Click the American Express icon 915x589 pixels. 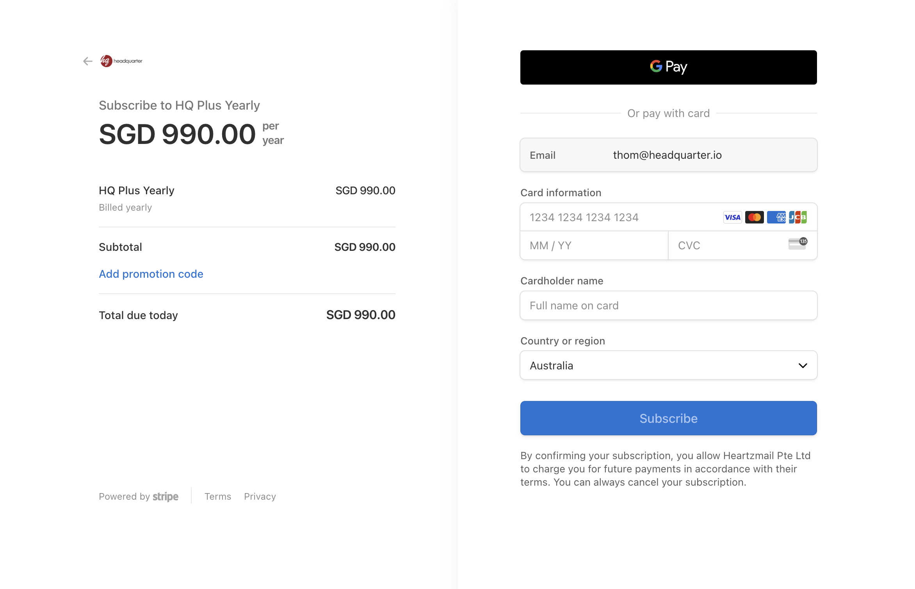coord(776,217)
